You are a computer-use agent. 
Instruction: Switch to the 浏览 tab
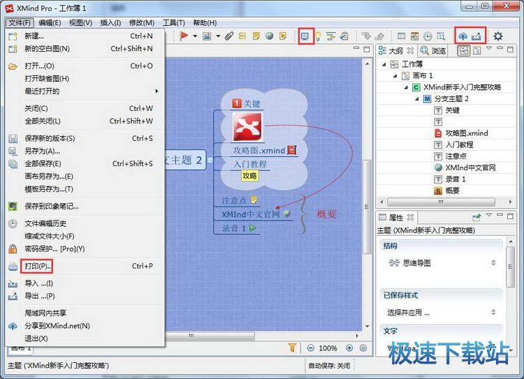pyautogui.click(x=433, y=51)
